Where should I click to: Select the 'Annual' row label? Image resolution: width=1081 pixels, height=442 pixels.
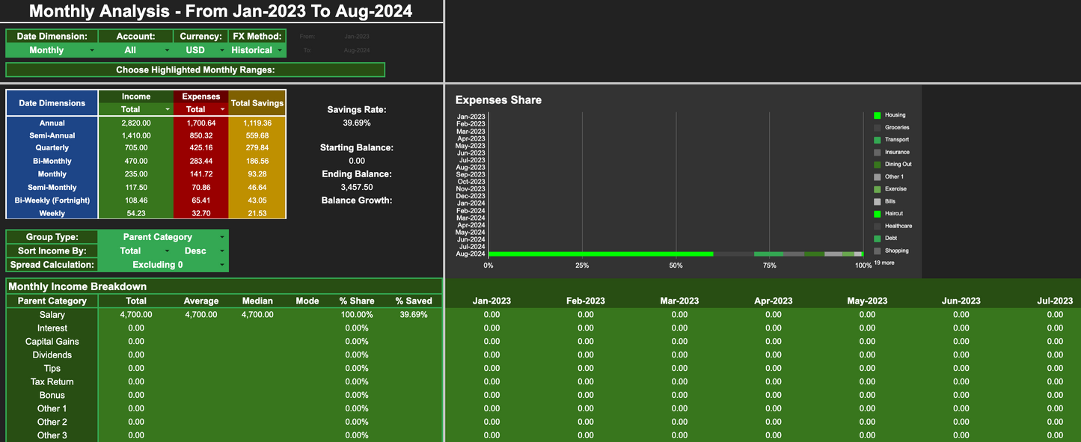(x=52, y=123)
